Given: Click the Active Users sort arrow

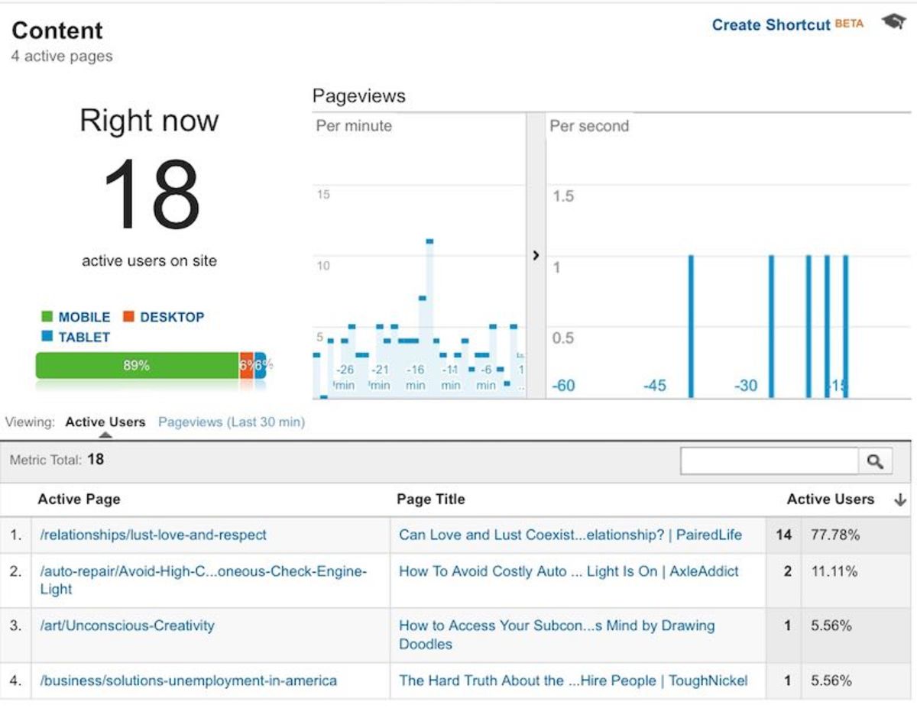Looking at the screenshot, I should (899, 499).
